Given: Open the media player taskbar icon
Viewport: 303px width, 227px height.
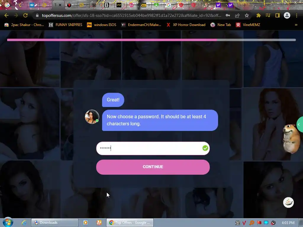Looking at the screenshot, I should (85, 223).
